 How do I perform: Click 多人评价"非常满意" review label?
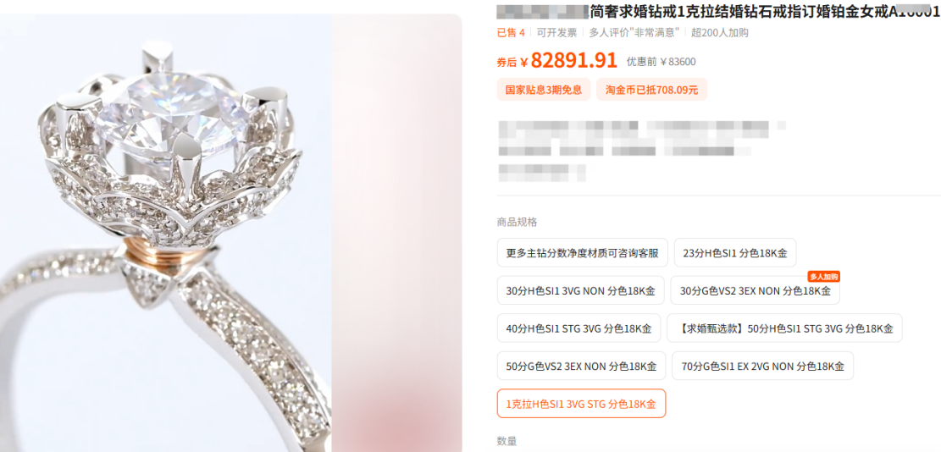(634, 33)
